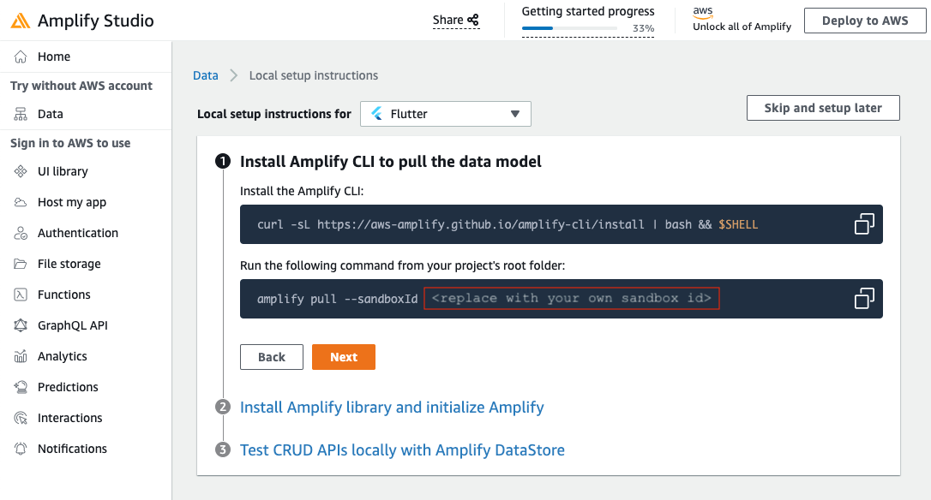The height and width of the screenshot is (500, 931).
Task: Click the Amplify Studio logo
Action: pyautogui.click(x=21, y=21)
